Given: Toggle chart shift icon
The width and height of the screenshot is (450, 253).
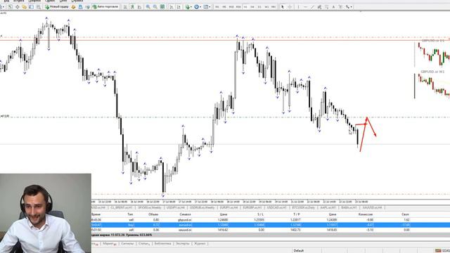Looking at the screenshot, I should 178,7.
